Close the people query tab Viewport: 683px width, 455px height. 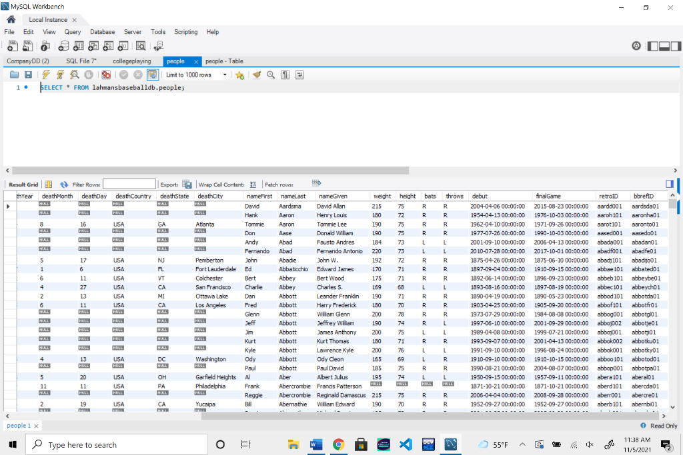(196, 62)
